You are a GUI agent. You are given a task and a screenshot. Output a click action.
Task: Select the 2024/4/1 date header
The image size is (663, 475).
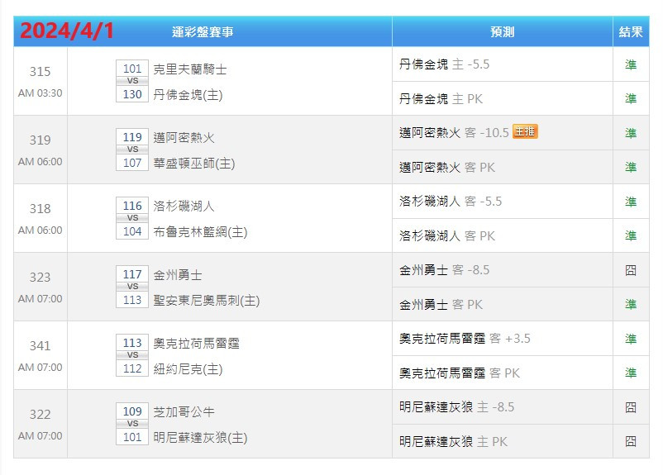(x=67, y=31)
